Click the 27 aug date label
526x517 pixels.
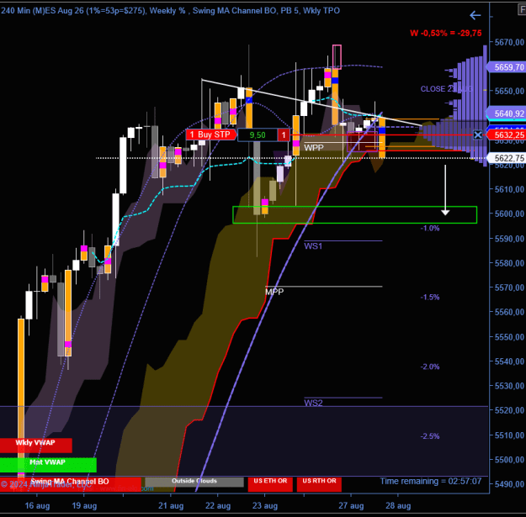351,505
